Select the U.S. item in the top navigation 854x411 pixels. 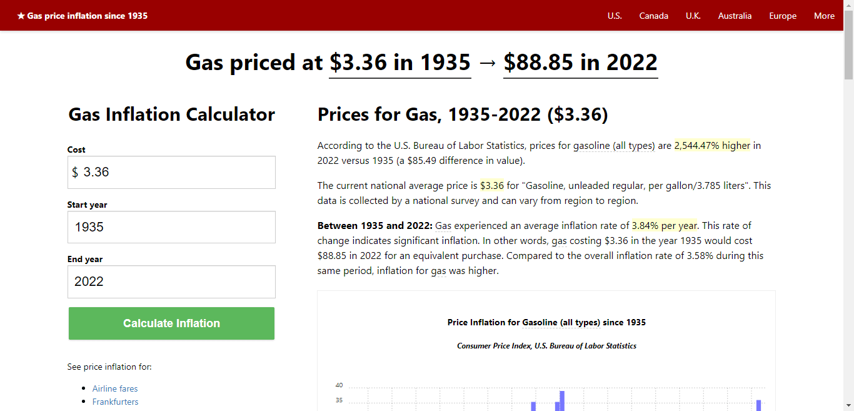[x=614, y=16]
